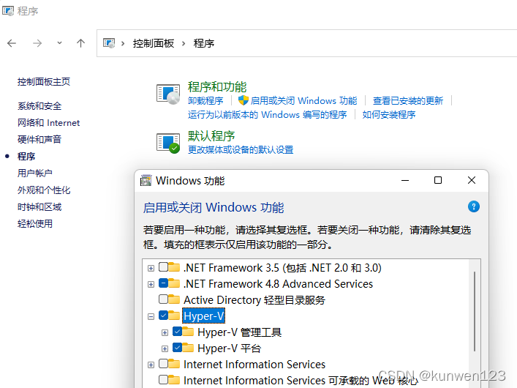
Task: Click 卸载程序 link
Action: coord(205,100)
